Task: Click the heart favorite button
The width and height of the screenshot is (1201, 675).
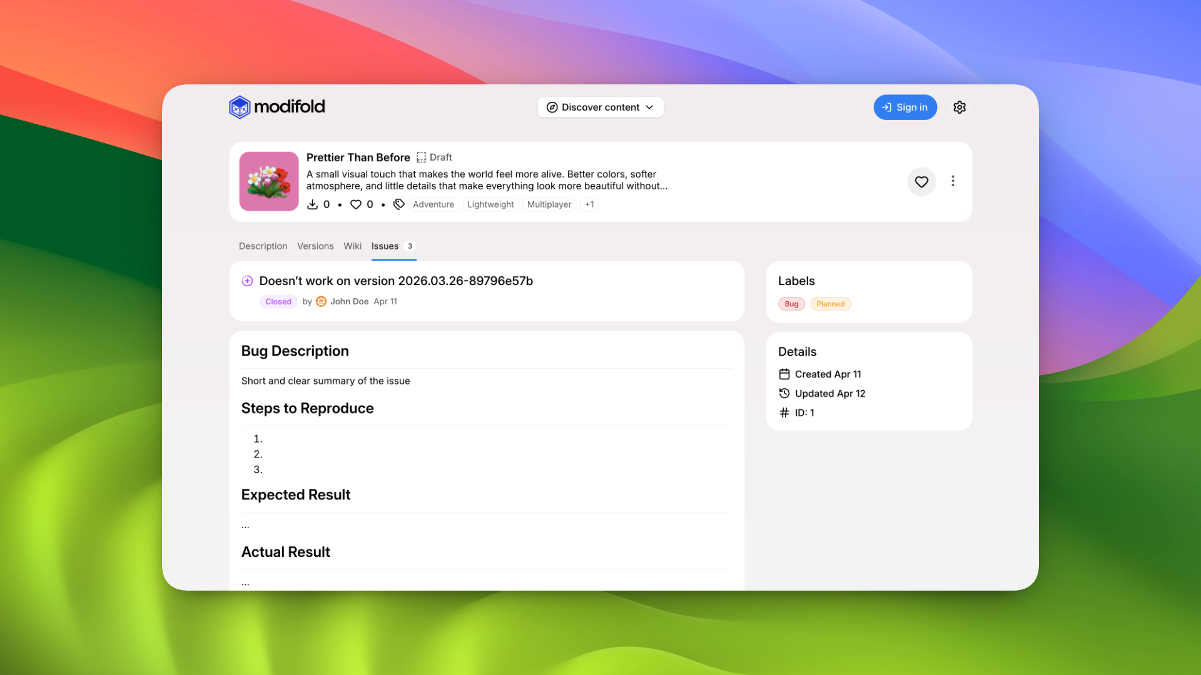Action: (921, 182)
